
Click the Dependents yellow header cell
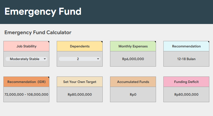click(80, 46)
